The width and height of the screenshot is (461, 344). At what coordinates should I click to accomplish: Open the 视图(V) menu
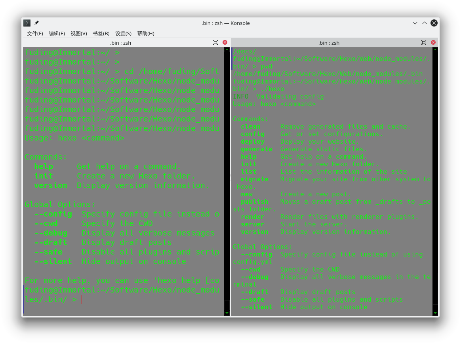coord(79,34)
